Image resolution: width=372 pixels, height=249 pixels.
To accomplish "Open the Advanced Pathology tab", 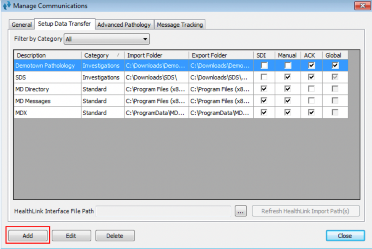I will tap(124, 25).
